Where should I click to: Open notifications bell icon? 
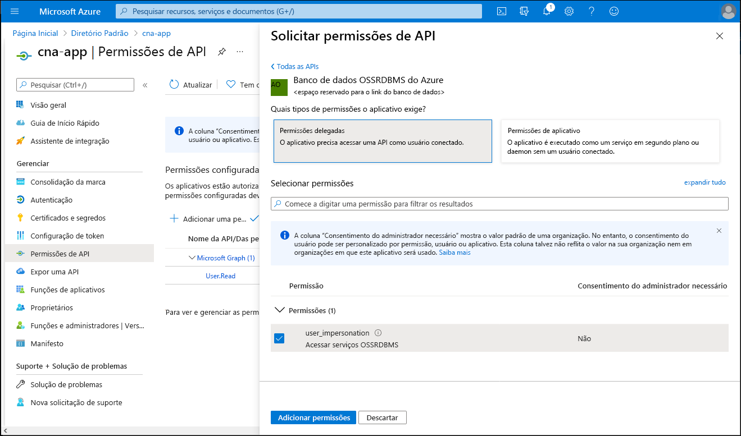point(547,11)
